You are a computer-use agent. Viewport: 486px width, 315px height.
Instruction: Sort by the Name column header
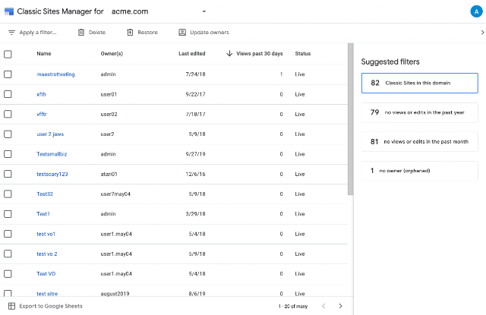tap(44, 54)
